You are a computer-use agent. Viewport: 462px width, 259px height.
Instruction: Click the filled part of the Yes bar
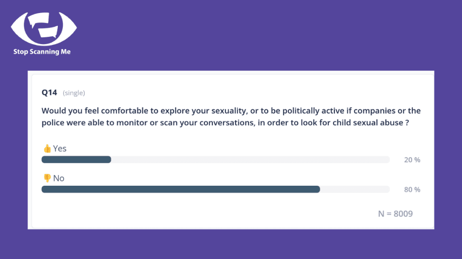click(x=76, y=160)
